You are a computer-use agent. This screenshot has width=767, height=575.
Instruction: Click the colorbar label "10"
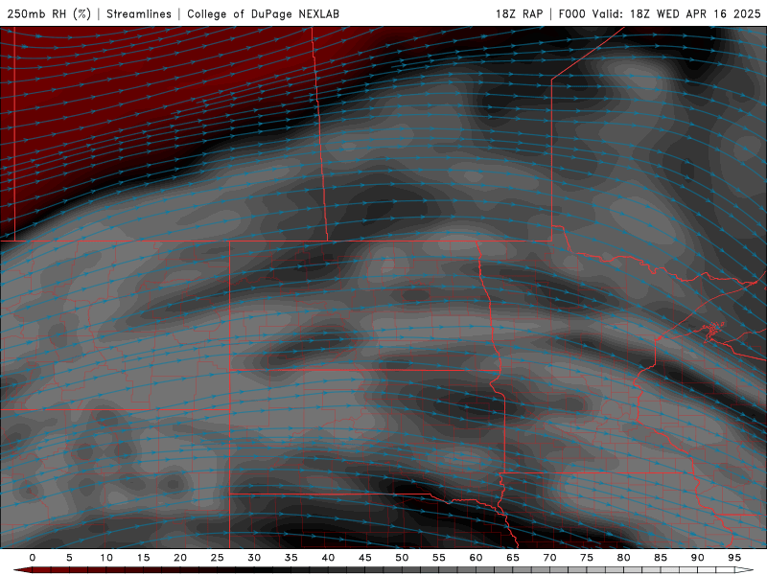pyautogui.click(x=106, y=558)
